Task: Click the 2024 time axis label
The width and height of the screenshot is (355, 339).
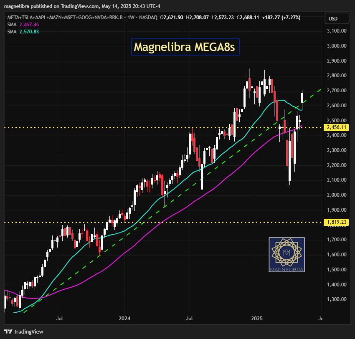Action: point(124,319)
